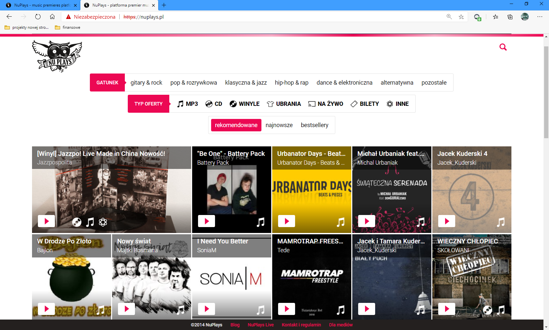Open a new browser tab

[164, 5]
